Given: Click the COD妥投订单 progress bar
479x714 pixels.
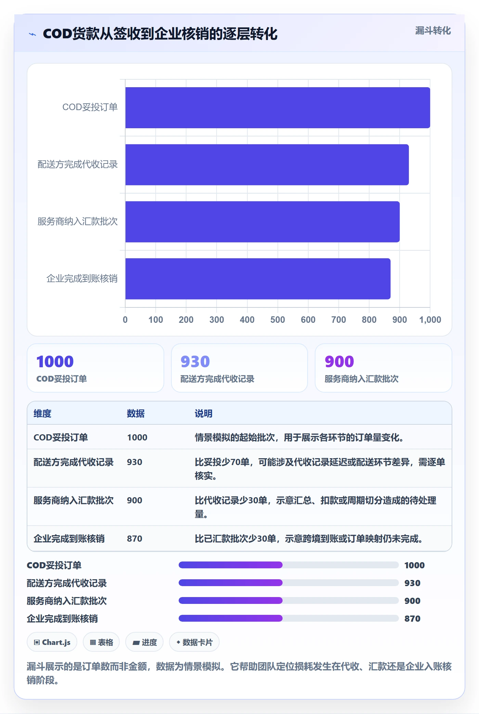Looking at the screenshot, I should tap(288, 565).
